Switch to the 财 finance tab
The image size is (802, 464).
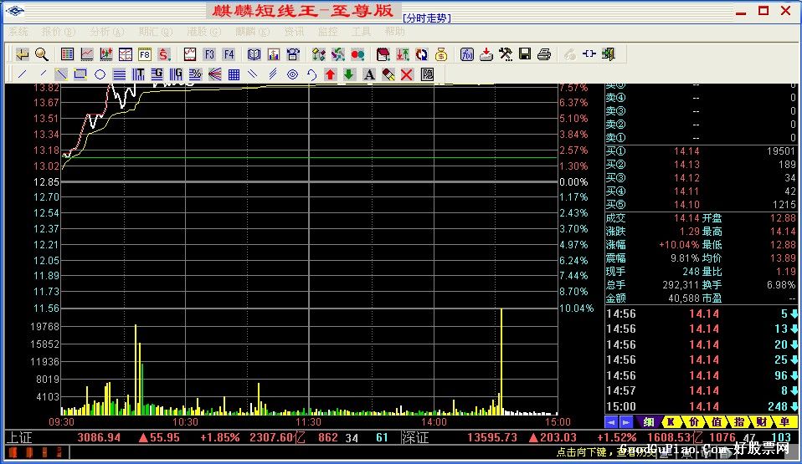click(x=762, y=422)
